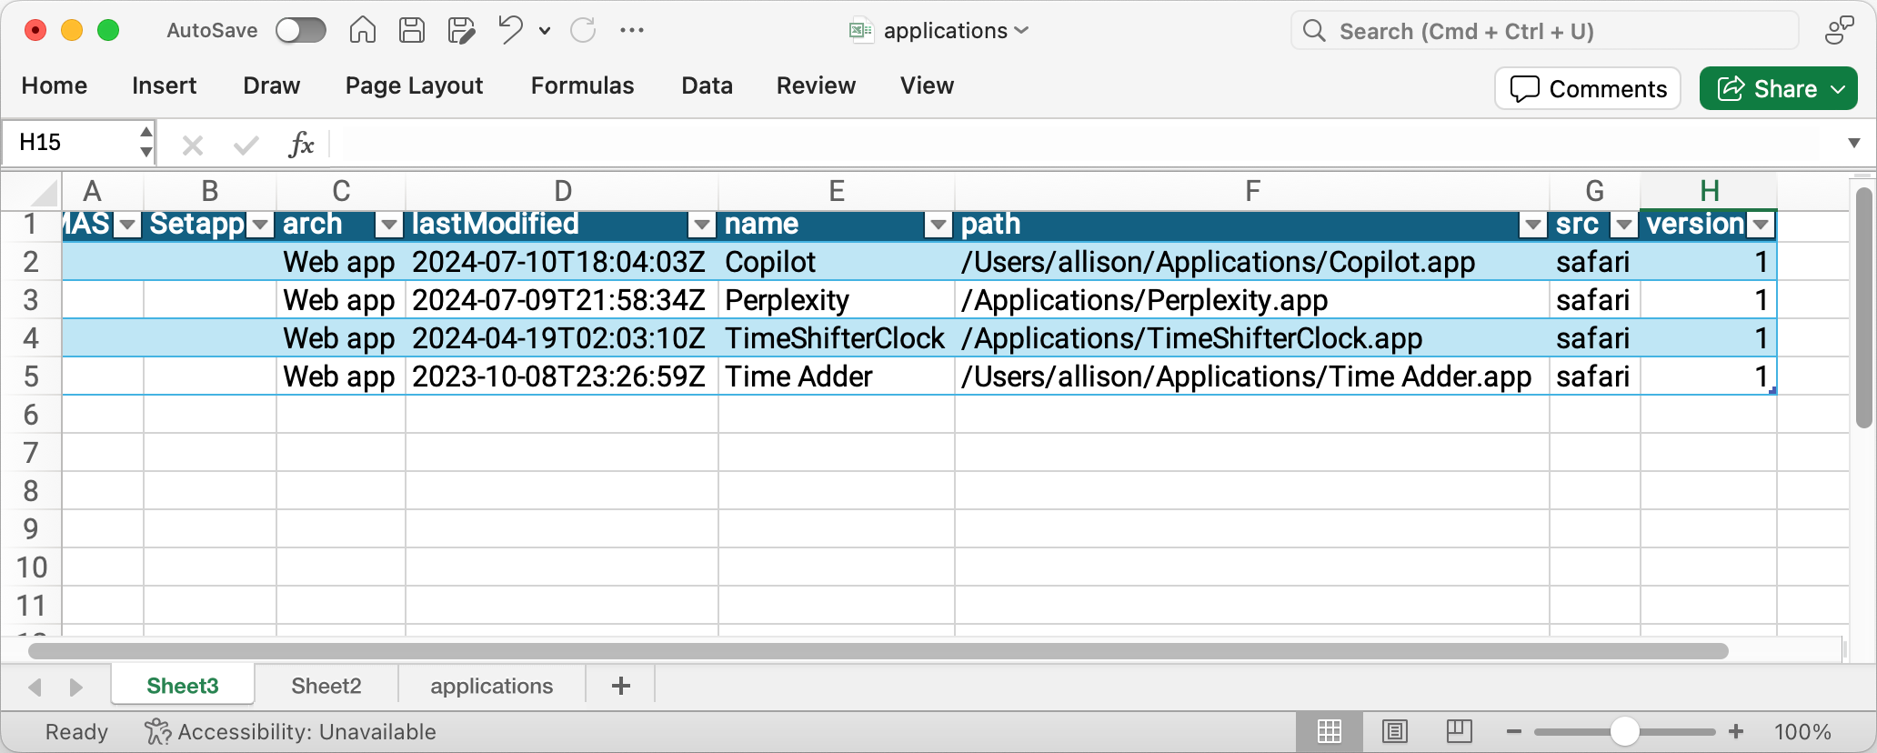
Task: Cancel formula entry X icon
Action: pos(193,145)
